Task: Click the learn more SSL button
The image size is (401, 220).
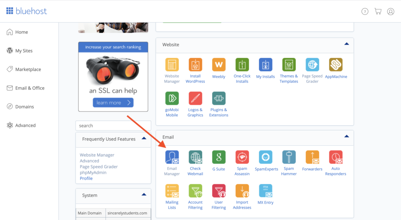Action: coord(113,103)
